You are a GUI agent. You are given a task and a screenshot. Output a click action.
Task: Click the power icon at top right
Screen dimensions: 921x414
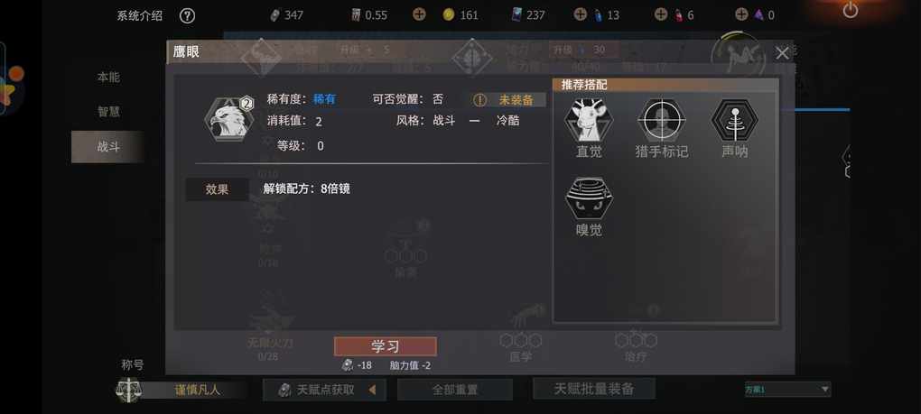(x=850, y=10)
